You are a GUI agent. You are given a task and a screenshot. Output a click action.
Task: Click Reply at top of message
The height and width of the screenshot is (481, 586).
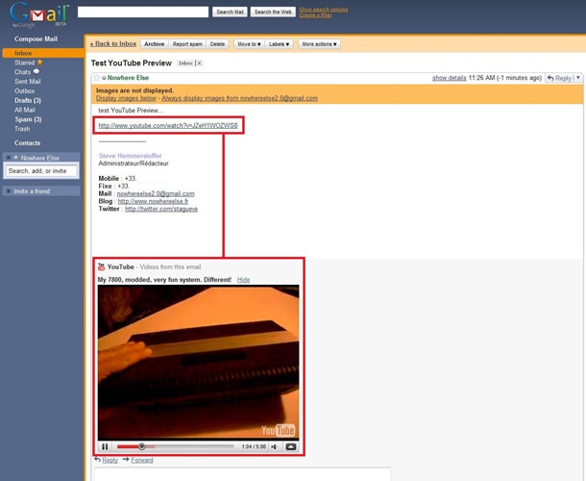tap(559, 78)
